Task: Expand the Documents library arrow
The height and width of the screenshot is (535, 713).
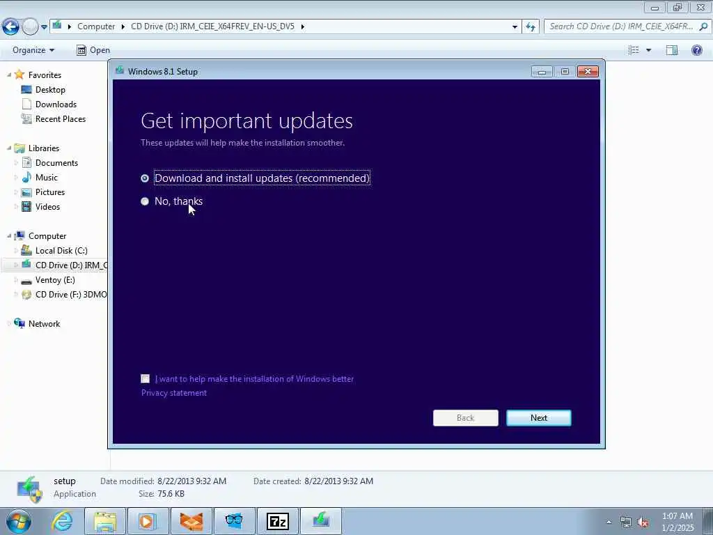Action: 17,162
